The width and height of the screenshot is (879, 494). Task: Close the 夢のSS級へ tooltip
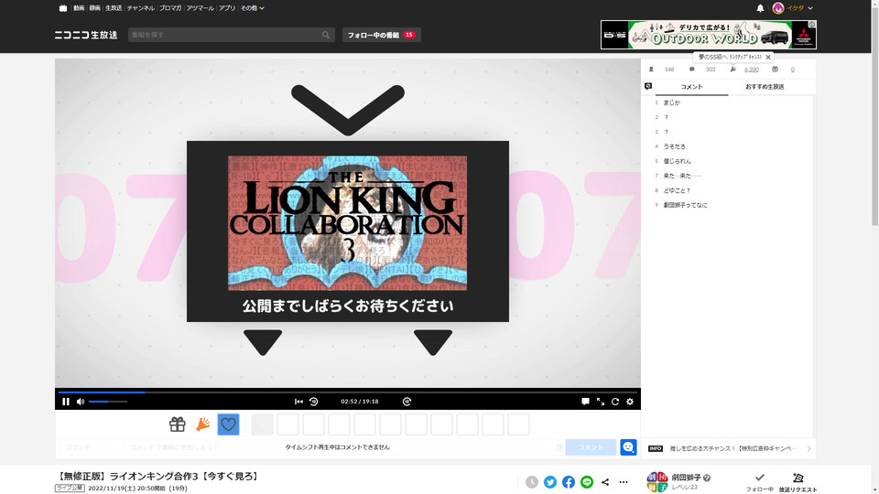[x=768, y=57]
